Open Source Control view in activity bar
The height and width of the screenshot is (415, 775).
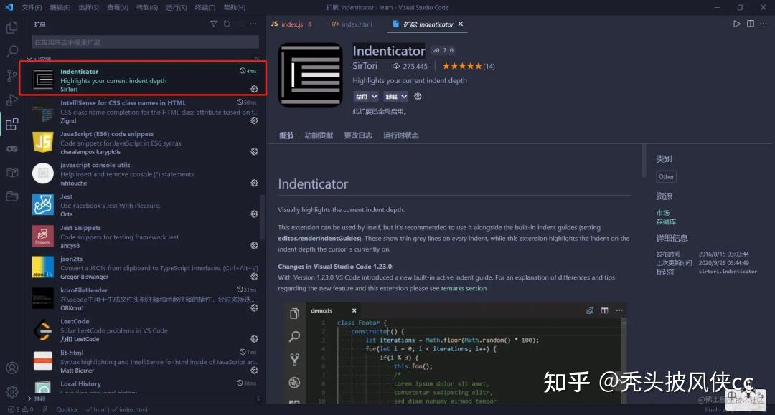point(12,75)
